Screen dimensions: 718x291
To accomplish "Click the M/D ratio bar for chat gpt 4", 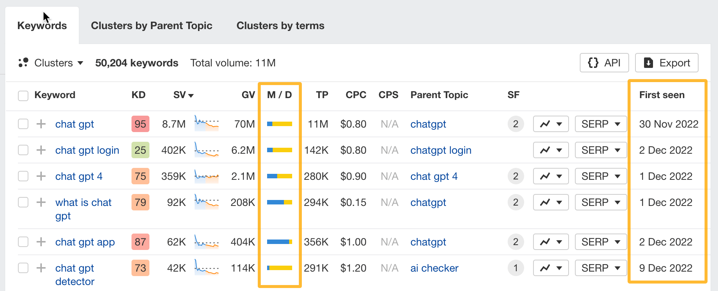I will click(x=279, y=176).
